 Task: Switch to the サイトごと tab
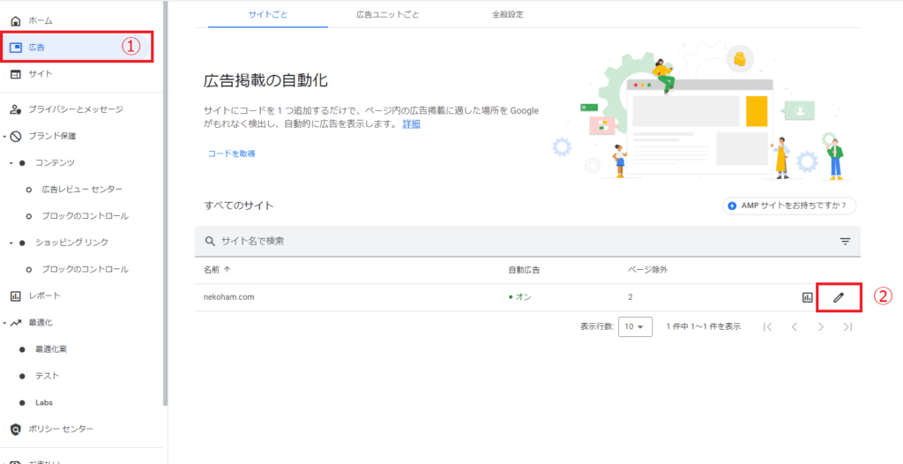[x=268, y=14]
